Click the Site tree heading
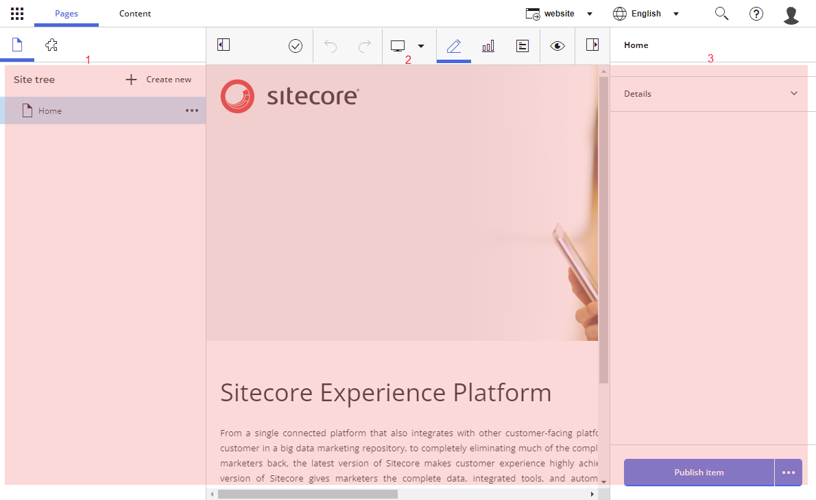Image resolution: width=816 pixels, height=500 pixels. (34, 80)
